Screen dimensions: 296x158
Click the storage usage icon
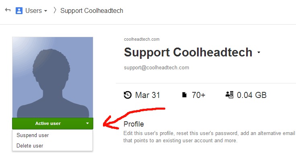coord(230,95)
